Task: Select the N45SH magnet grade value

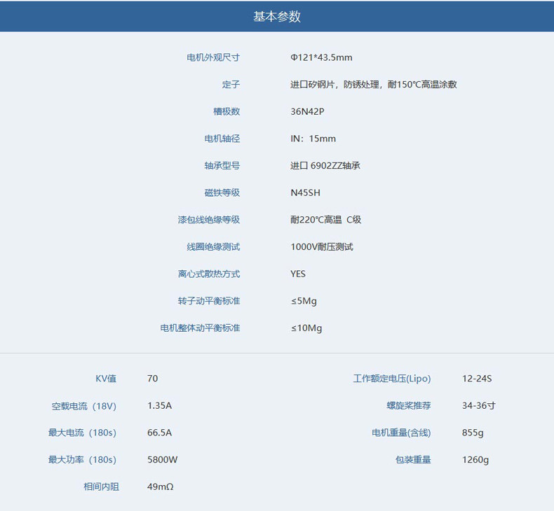Action: [305, 193]
